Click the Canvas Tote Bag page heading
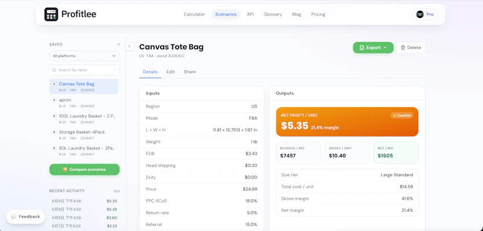The width and height of the screenshot is (483, 231). [171, 47]
